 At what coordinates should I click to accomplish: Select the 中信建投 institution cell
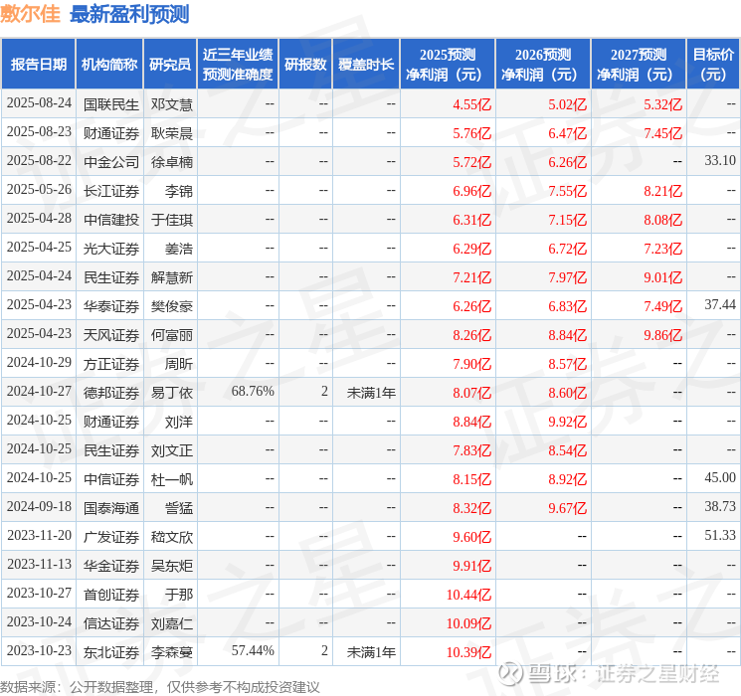tap(111, 220)
